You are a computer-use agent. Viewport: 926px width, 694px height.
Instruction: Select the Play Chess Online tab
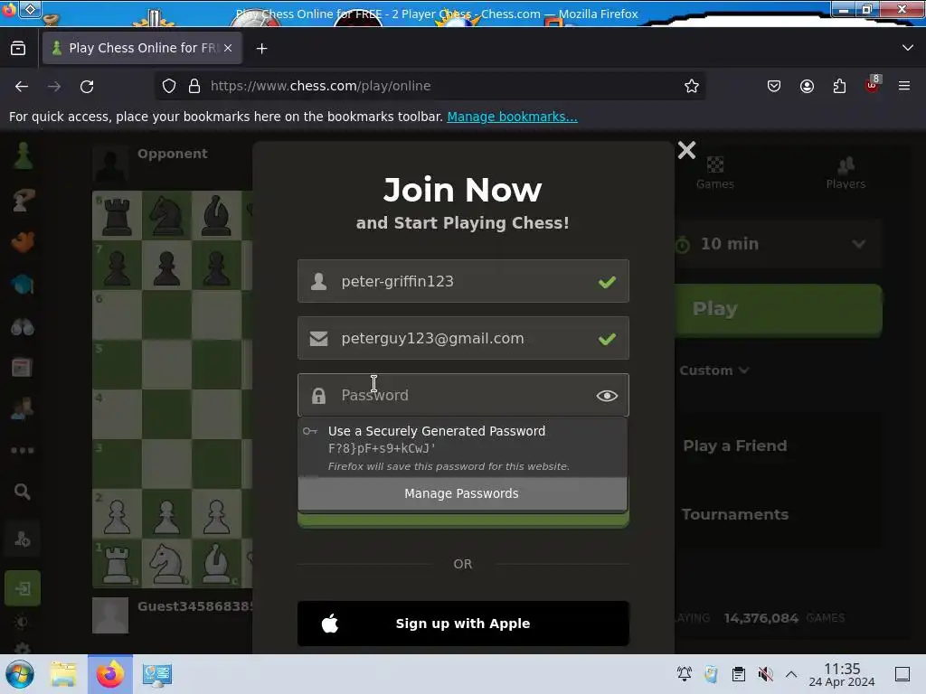click(x=142, y=48)
